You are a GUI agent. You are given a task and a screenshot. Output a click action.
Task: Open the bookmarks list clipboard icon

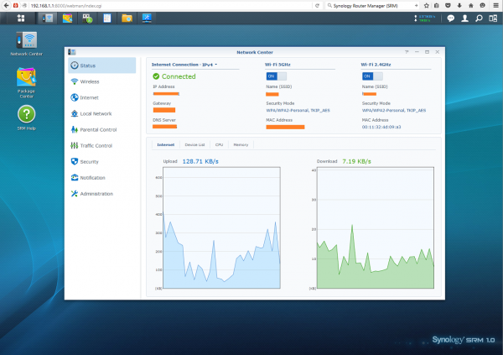coord(437,6)
